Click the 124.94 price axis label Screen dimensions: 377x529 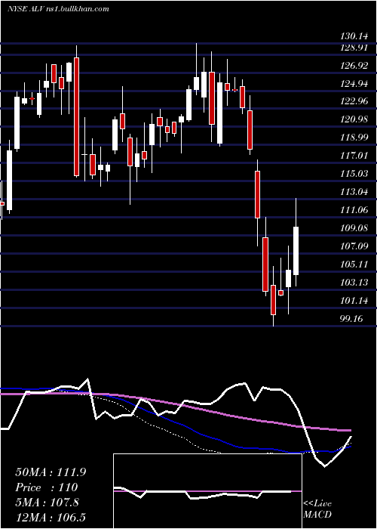[354, 83]
